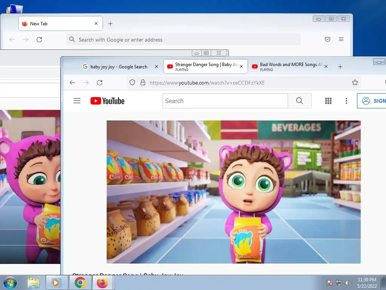
Task: Open Firefox application menu in New Tab window
Action: [341, 39]
